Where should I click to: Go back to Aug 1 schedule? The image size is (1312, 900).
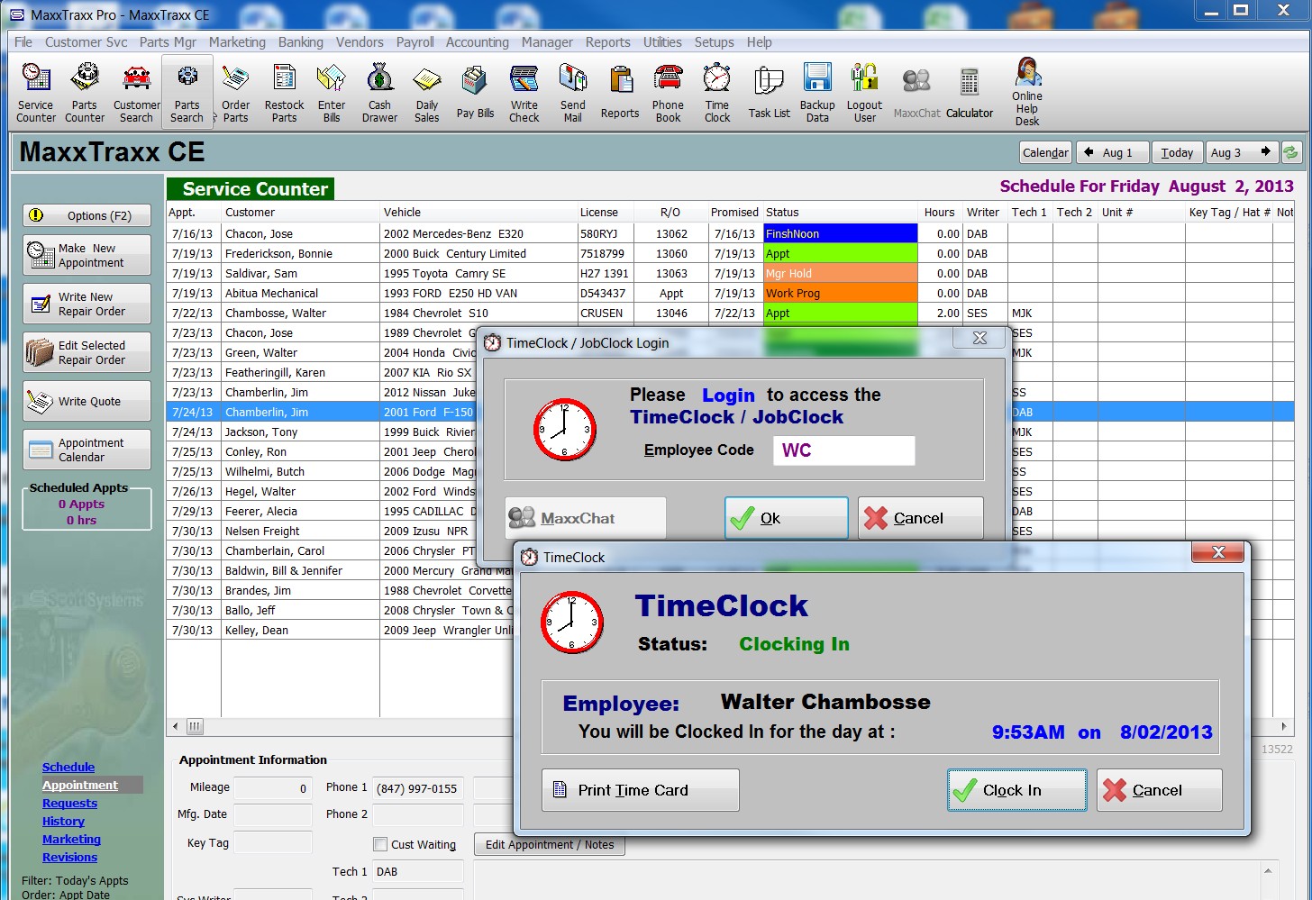[1113, 152]
